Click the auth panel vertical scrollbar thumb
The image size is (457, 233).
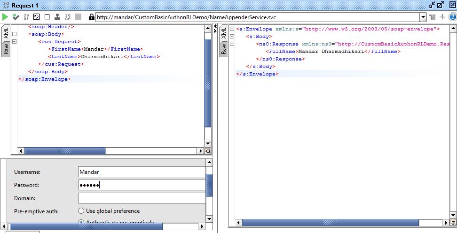click(x=209, y=185)
